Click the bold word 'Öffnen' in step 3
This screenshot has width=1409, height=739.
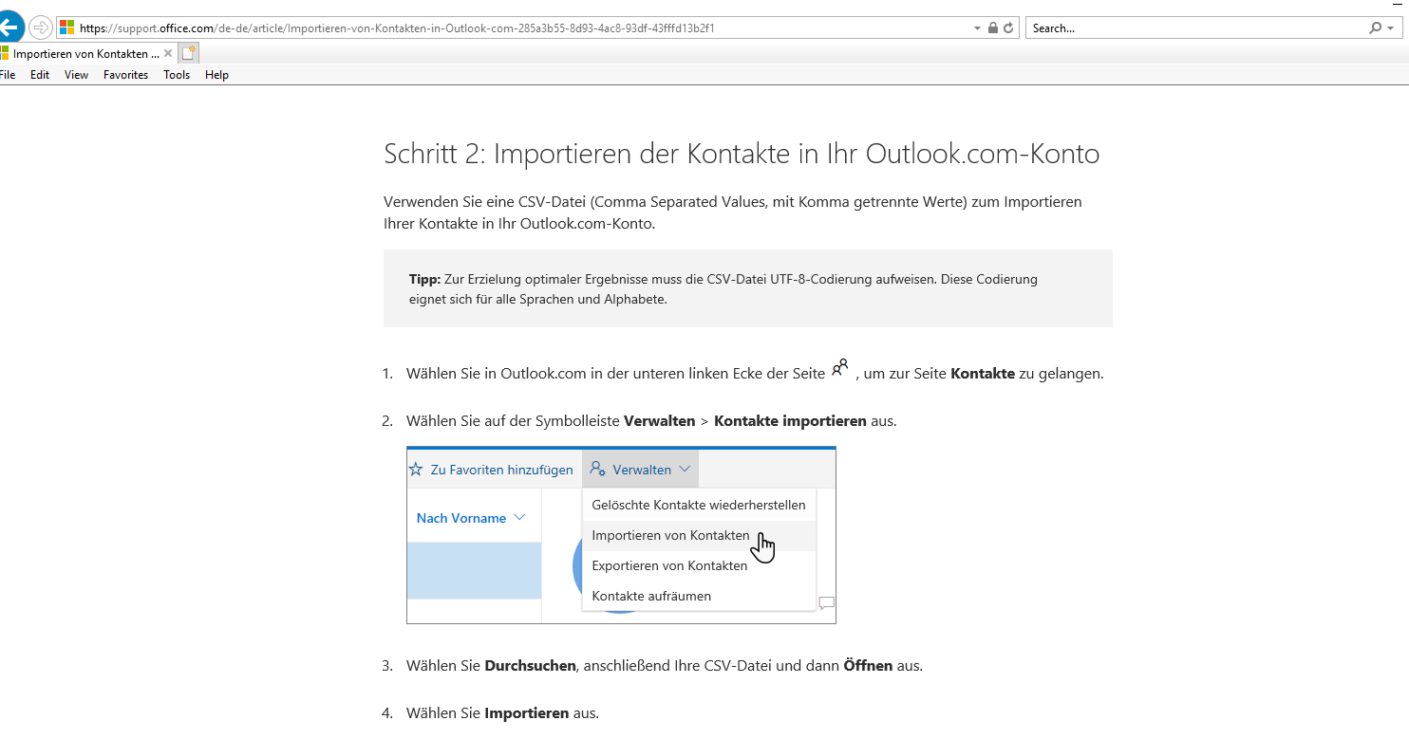click(868, 666)
